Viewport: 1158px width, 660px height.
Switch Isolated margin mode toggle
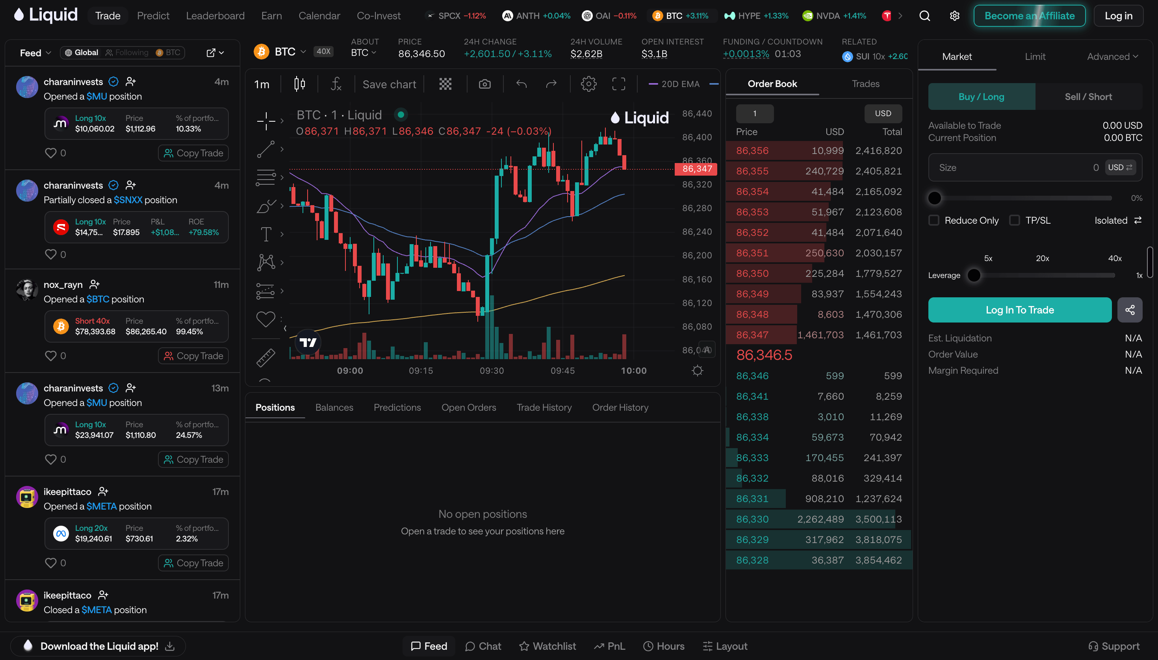1118,220
